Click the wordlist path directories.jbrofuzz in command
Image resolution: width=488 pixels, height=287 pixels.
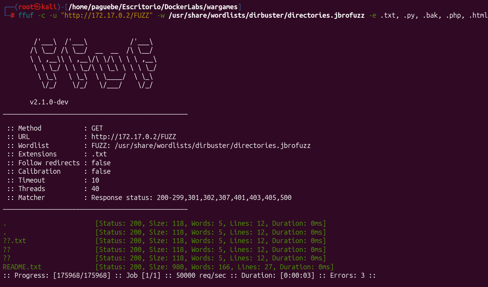click(266, 16)
